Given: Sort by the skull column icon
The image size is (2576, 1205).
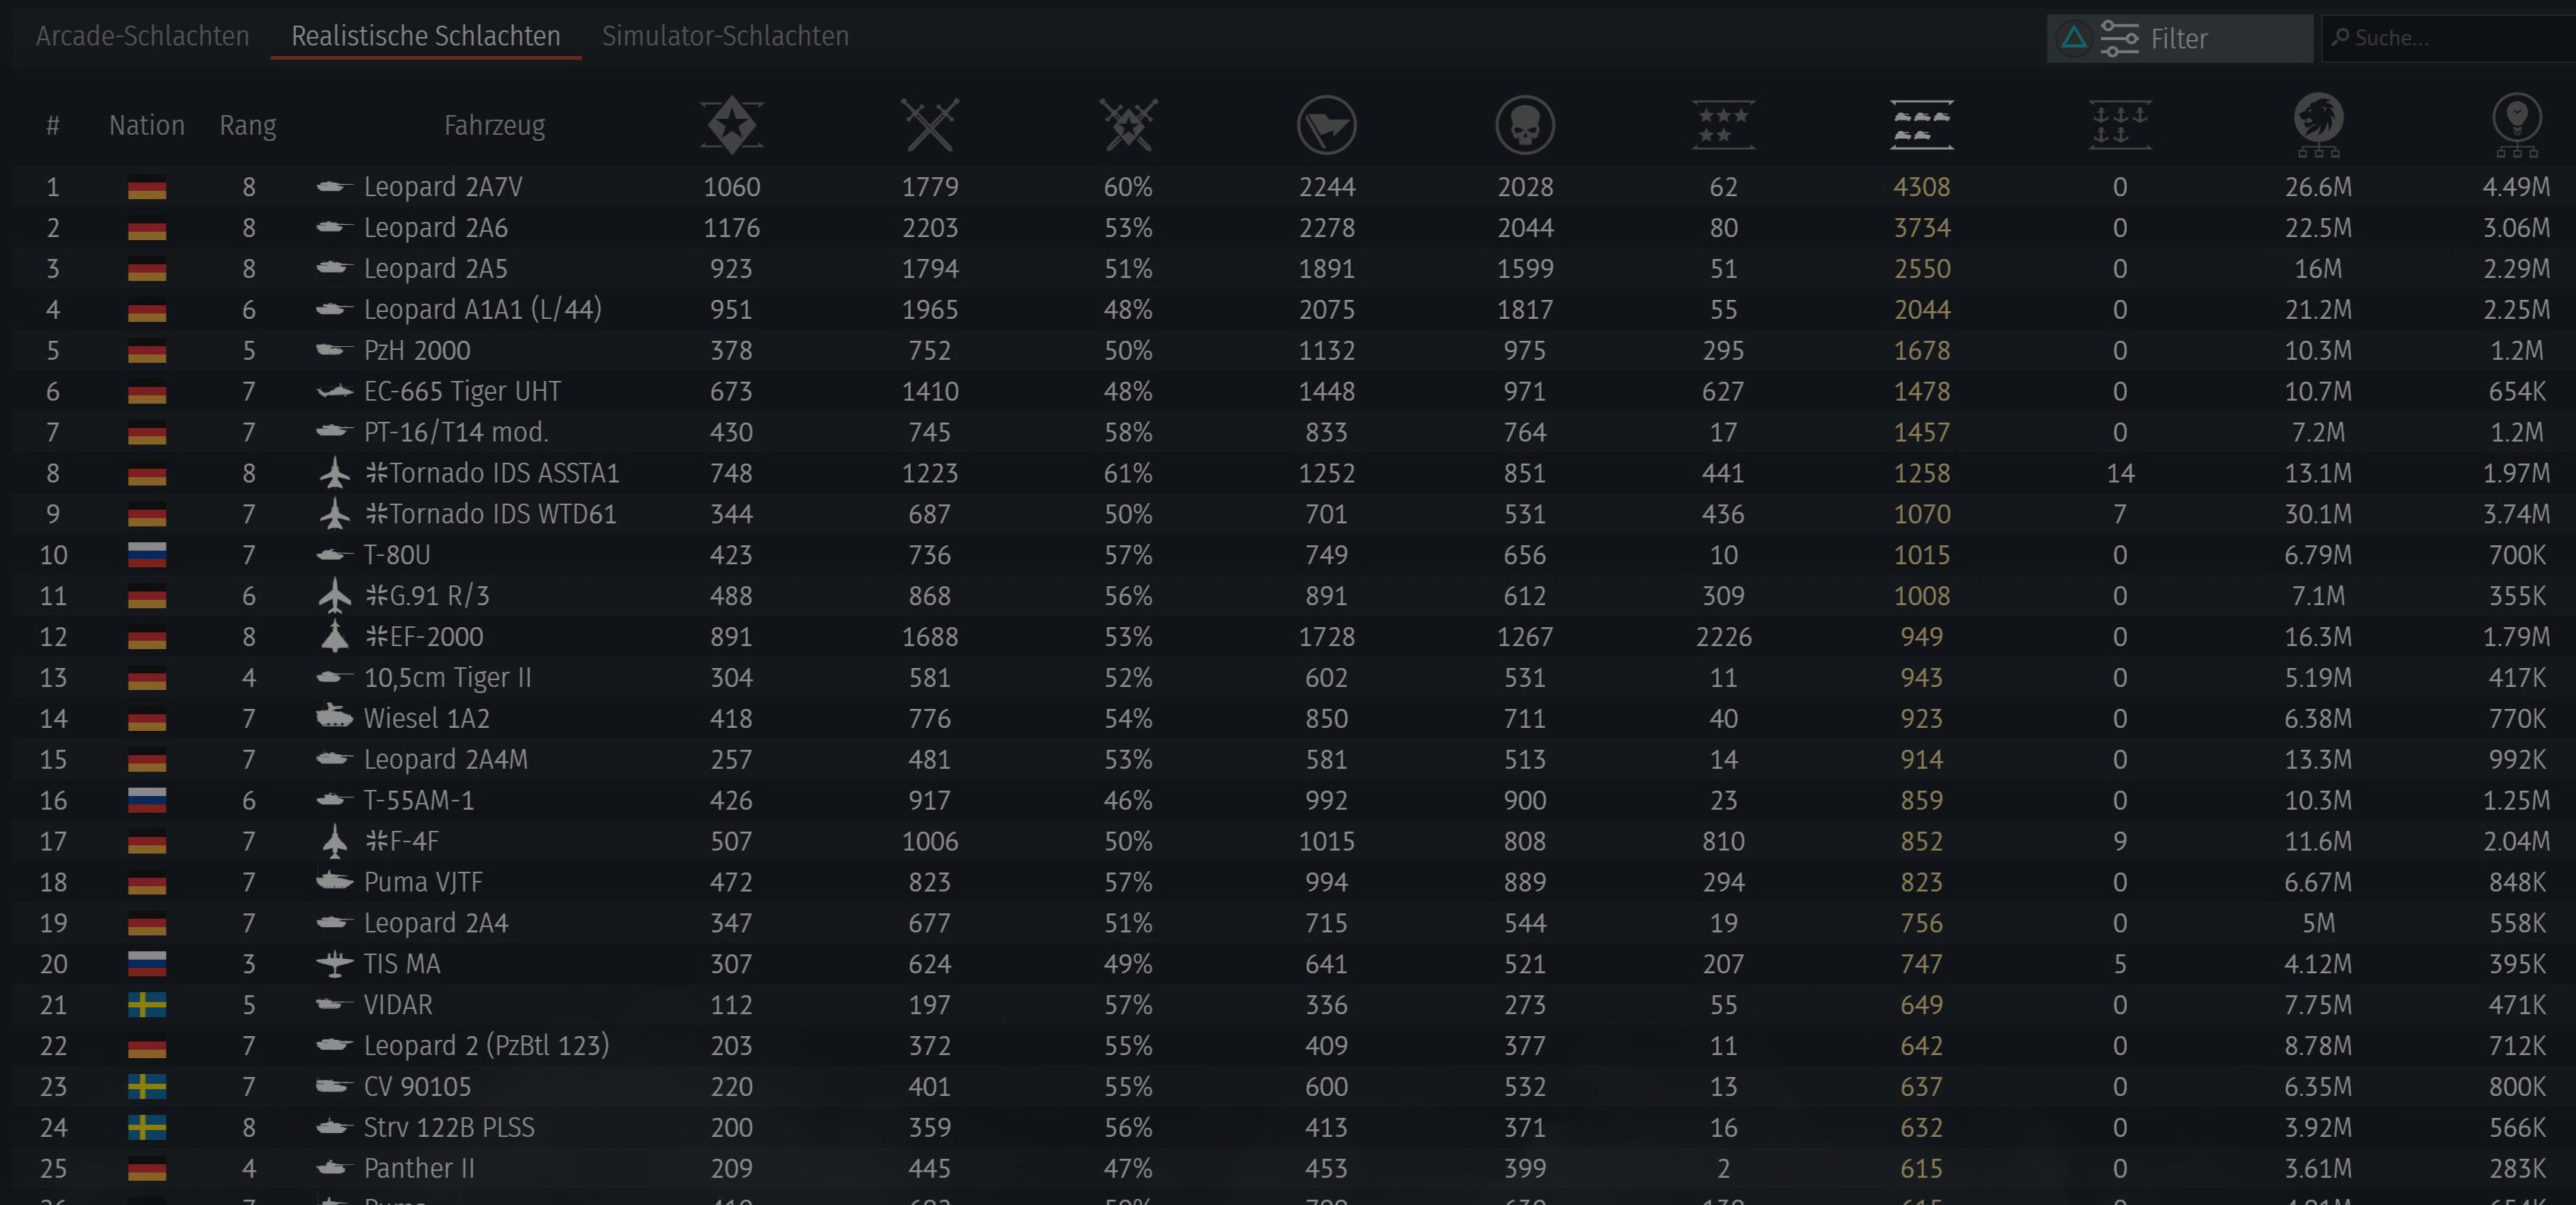Looking at the screenshot, I should pos(1525,125).
